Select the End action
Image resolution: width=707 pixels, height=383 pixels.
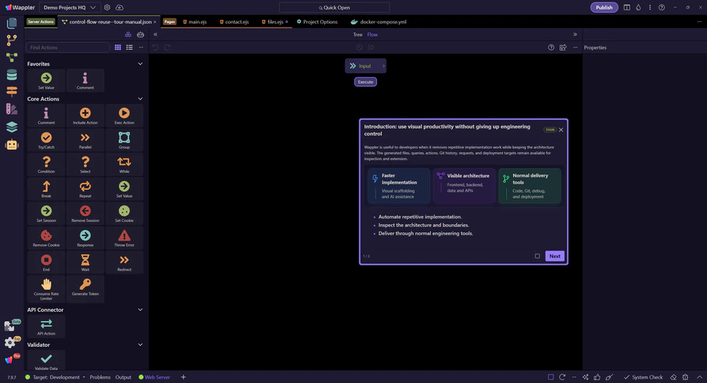point(46,262)
